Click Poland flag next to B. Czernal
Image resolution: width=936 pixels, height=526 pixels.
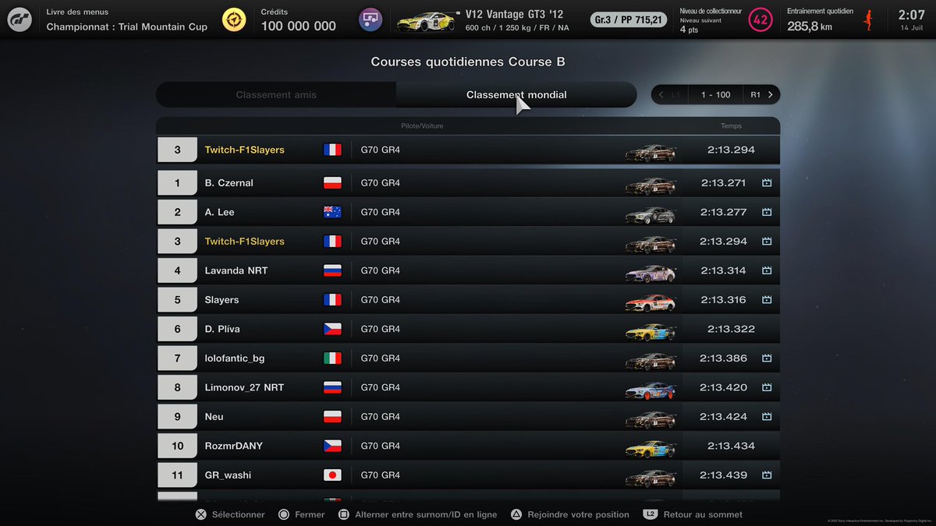[x=332, y=183]
